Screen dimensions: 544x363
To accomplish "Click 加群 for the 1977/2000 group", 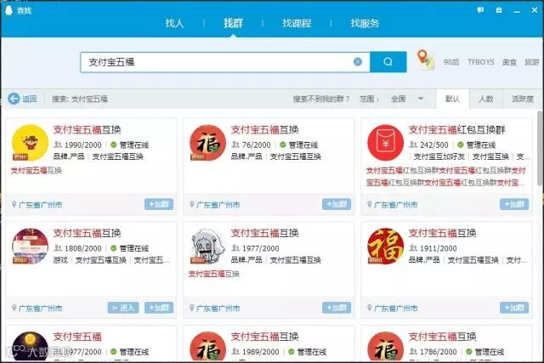I will [337, 308].
